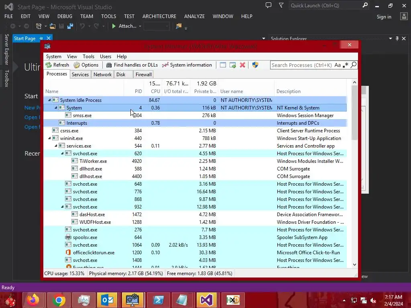
Task: Click the find window icon
Action: 223,65
